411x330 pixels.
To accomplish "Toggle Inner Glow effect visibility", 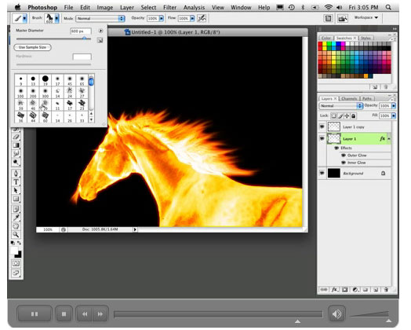I will pyautogui.click(x=344, y=163).
